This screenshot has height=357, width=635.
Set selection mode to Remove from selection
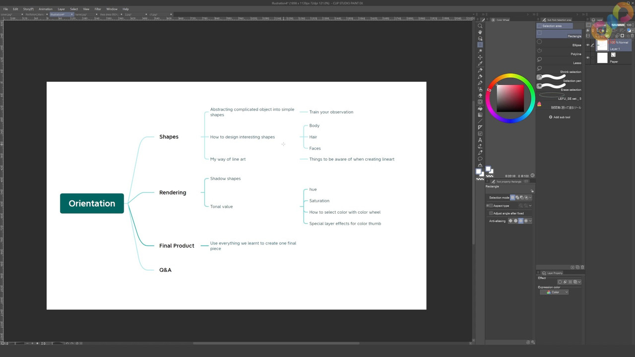coord(521,197)
